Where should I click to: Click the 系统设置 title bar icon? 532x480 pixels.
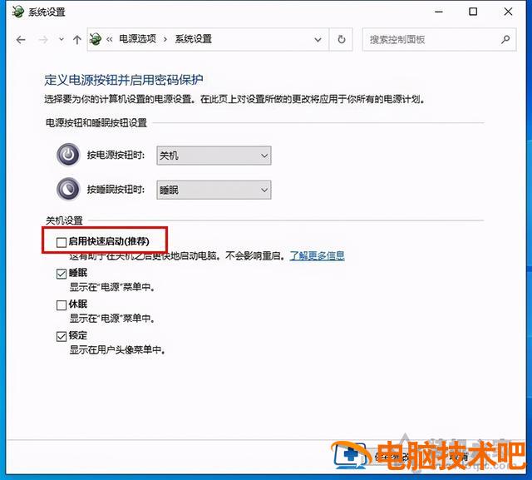click(x=18, y=12)
